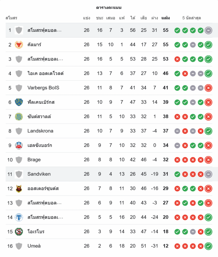This screenshot has height=257, width=218.
Task: Click the Örebro crest in row 15
Action: tap(19, 232)
